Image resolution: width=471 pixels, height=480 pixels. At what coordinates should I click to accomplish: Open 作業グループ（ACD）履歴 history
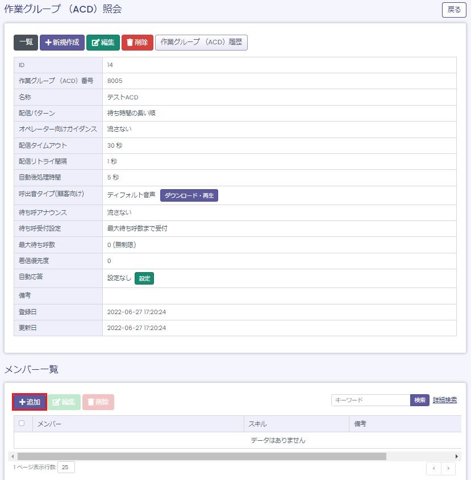201,43
